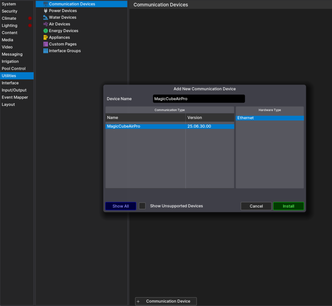Click the Power Devices plug icon

coord(45,11)
